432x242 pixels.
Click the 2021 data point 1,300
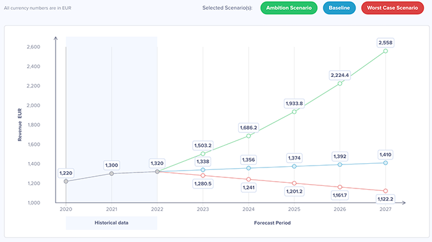pos(112,174)
